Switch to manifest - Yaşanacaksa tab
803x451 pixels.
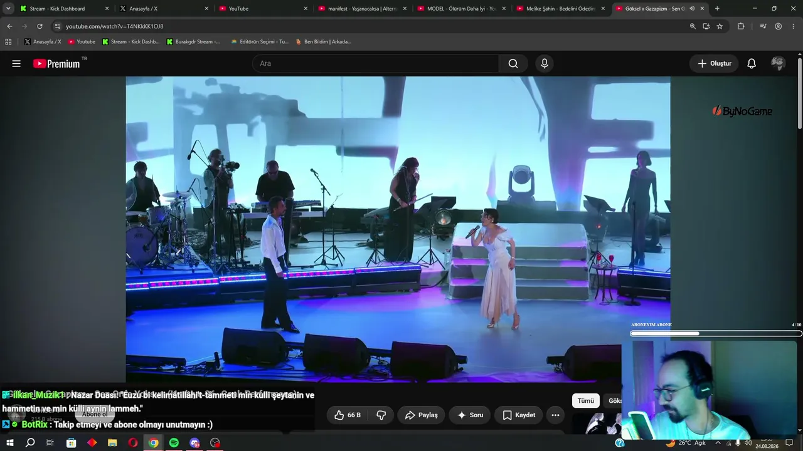363,9
